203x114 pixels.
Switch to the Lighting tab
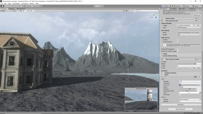coord(173,9)
